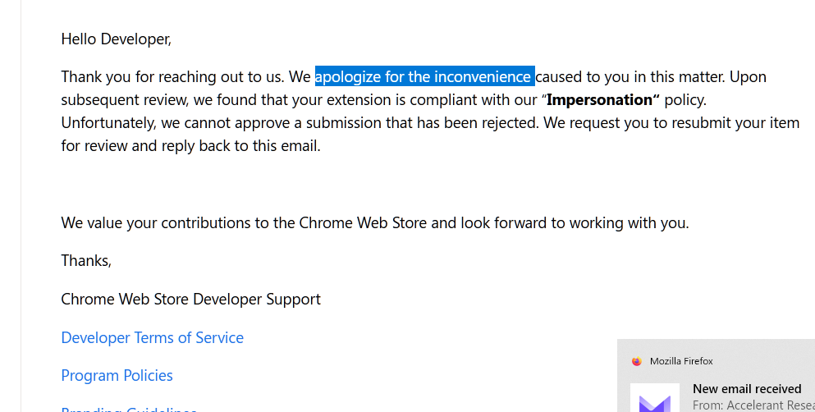The width and height of the screenshot is (815, 412).
Task: Open the Program Policies link
Action: point(117,376)
